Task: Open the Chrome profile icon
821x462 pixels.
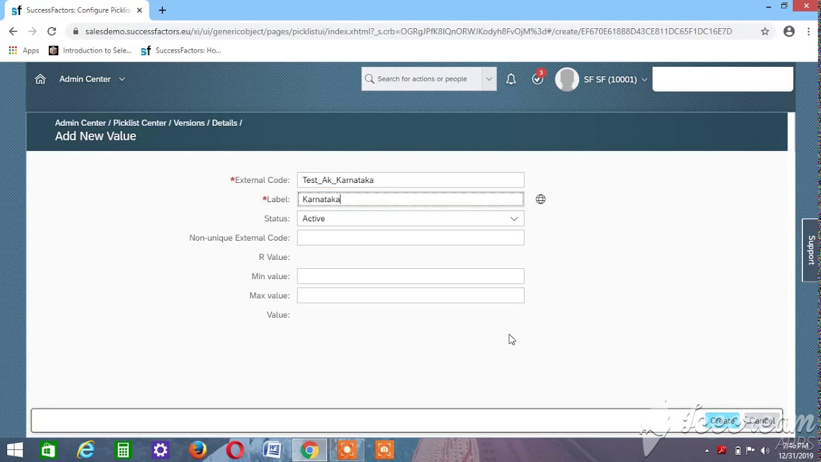Action: coord(789,31)
